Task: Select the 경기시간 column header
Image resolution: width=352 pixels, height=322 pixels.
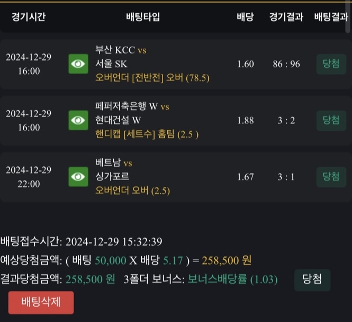Action: coord(29,17)
